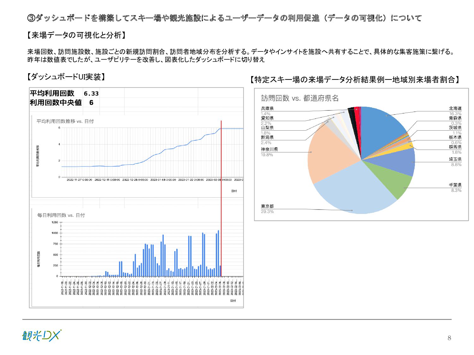Screen dimensions: 474x355
Task: Click the 【ダッシュボードUI実装】 heading
Action: tap(66, 77)
